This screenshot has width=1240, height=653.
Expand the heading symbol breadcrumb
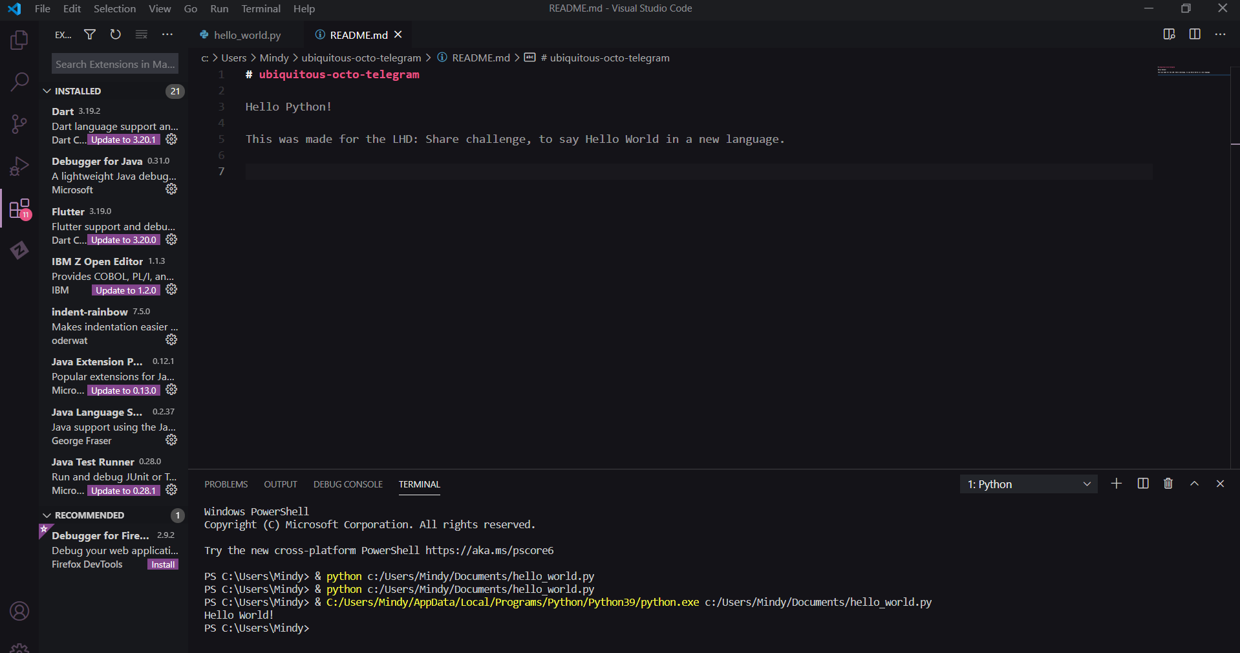point(597,58)
